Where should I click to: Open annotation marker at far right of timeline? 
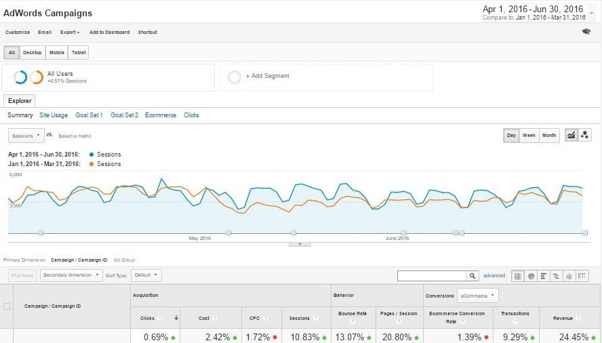[x=585, y=233]
